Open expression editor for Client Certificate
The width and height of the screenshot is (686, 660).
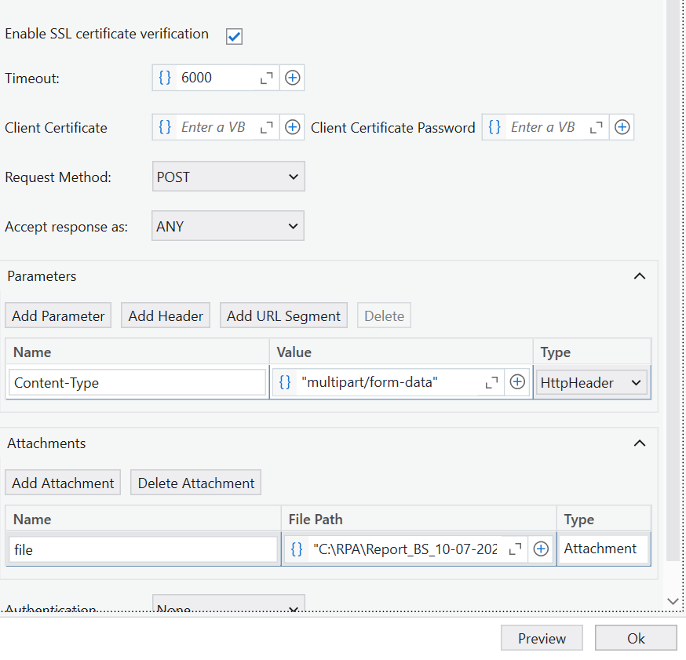point(164,126)
